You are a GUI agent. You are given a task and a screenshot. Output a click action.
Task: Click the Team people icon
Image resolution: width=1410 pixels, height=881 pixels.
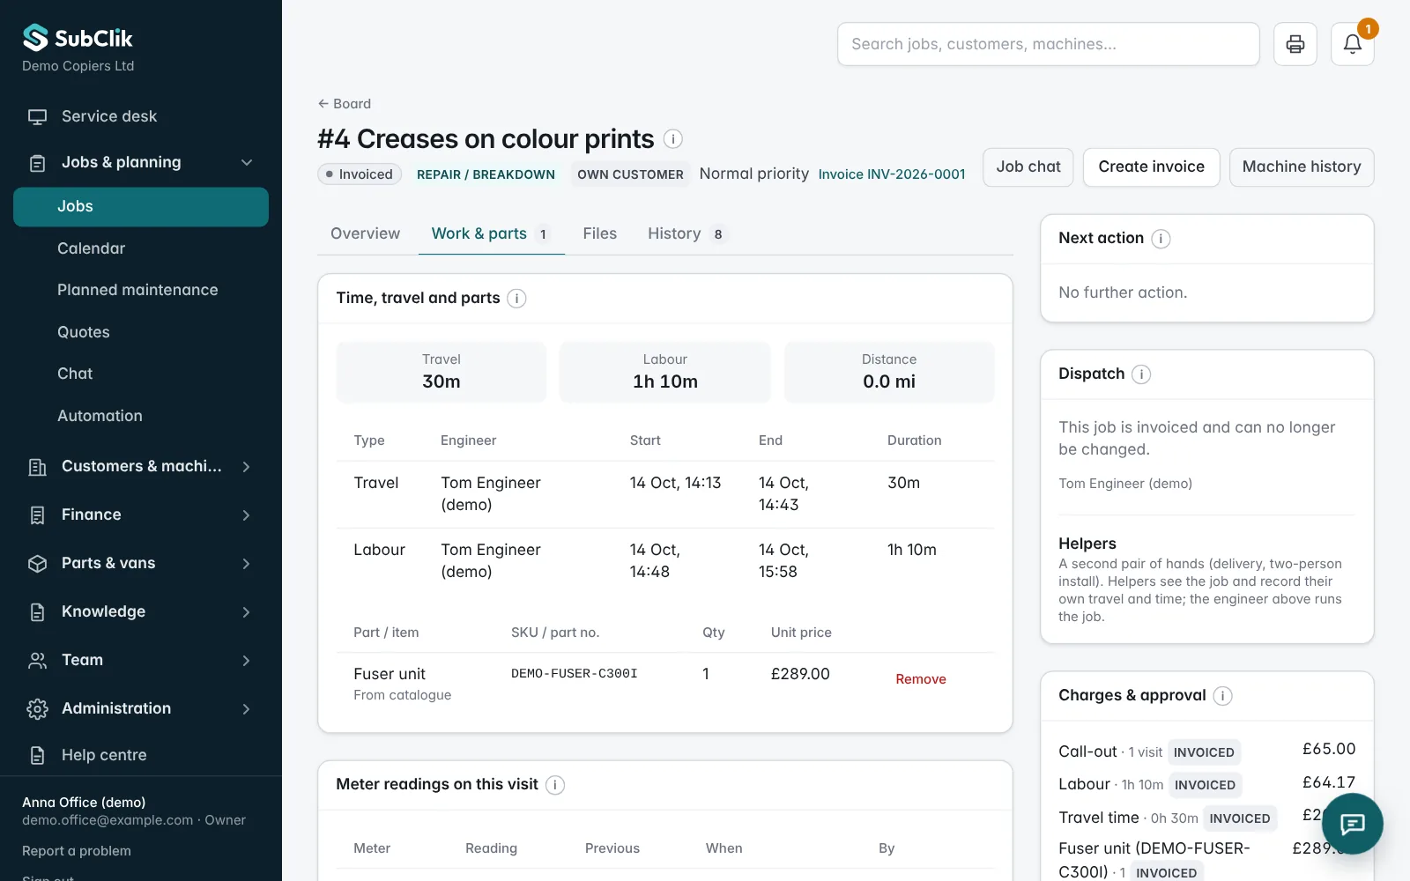[x=37, y=661]
